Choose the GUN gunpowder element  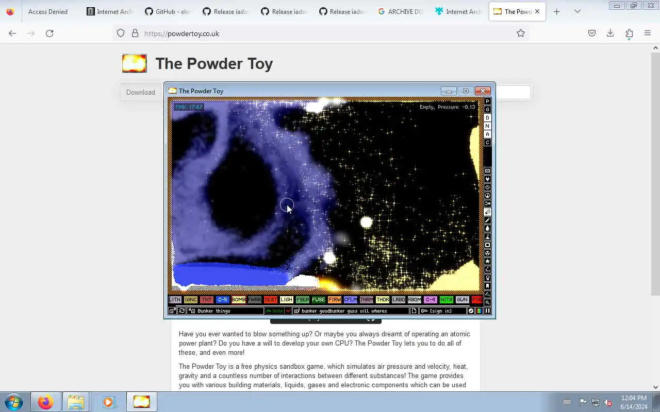pyautogui.click(x=462, y=299)
